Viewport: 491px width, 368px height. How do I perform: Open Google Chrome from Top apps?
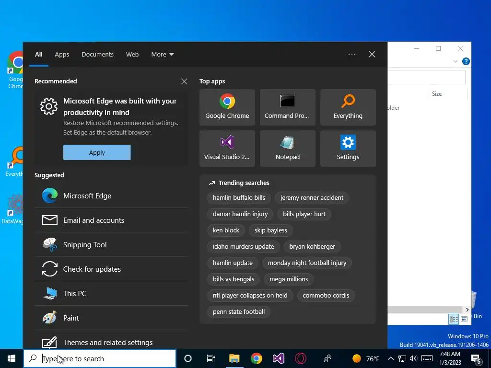pyautogui.click(x=227, y=107)
